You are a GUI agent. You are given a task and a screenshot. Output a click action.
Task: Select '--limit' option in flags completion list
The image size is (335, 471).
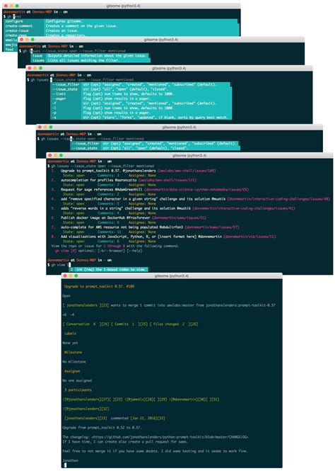(x=59, y=94)
